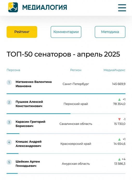Click rank badge number 1
Viewport: 132px width, 180px height.
tap(9, 82)
